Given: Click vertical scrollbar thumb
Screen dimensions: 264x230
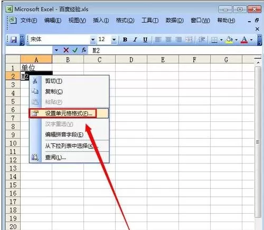Looking at the screenshot, I should point(258,142).
